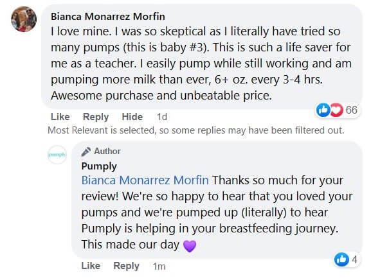Hide Bianca's comment
This screenshot has width=371, height=278.
pyautogui.click(x=132, y=117)
